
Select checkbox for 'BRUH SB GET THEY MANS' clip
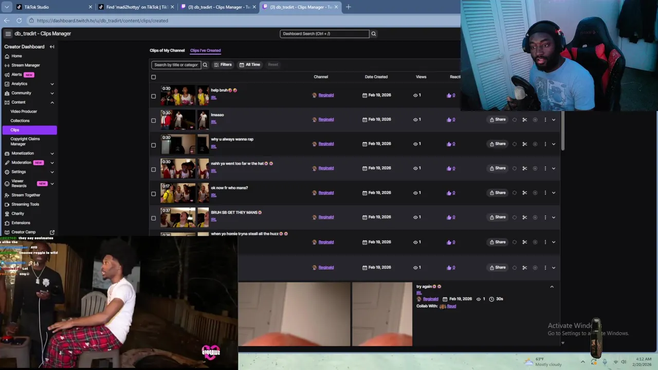153,218
